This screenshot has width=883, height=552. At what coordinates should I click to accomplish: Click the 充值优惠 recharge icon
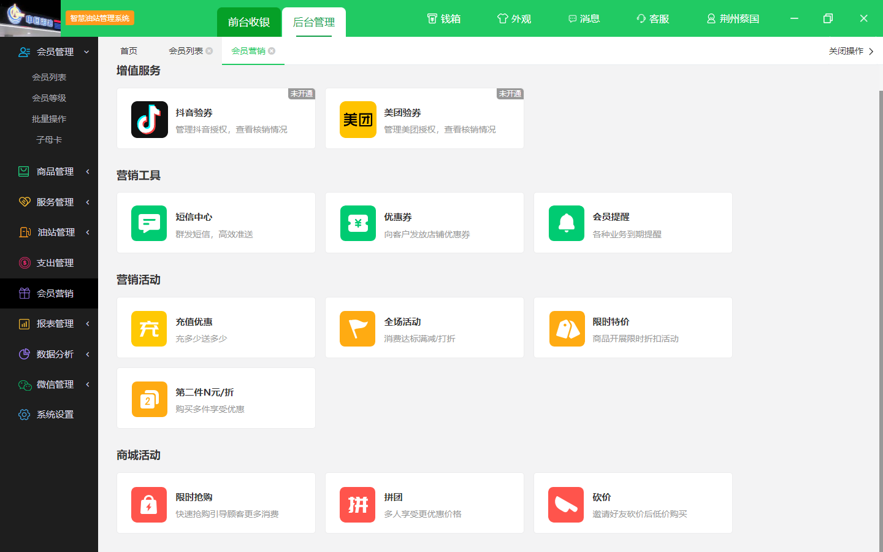pos(149,329)
